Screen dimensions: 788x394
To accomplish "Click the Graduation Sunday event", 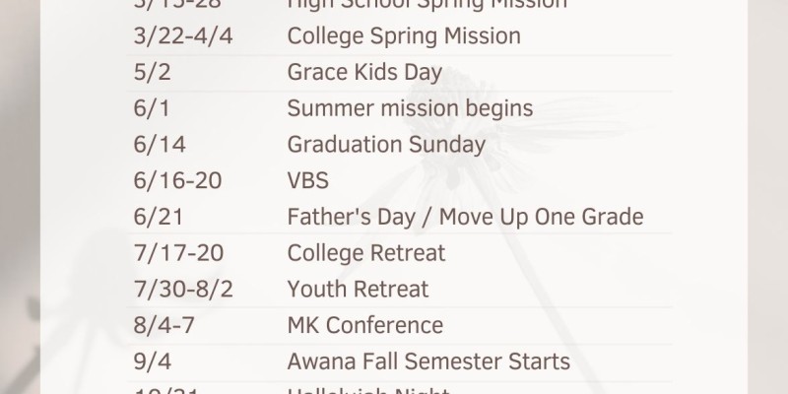I will click(386, 145).
